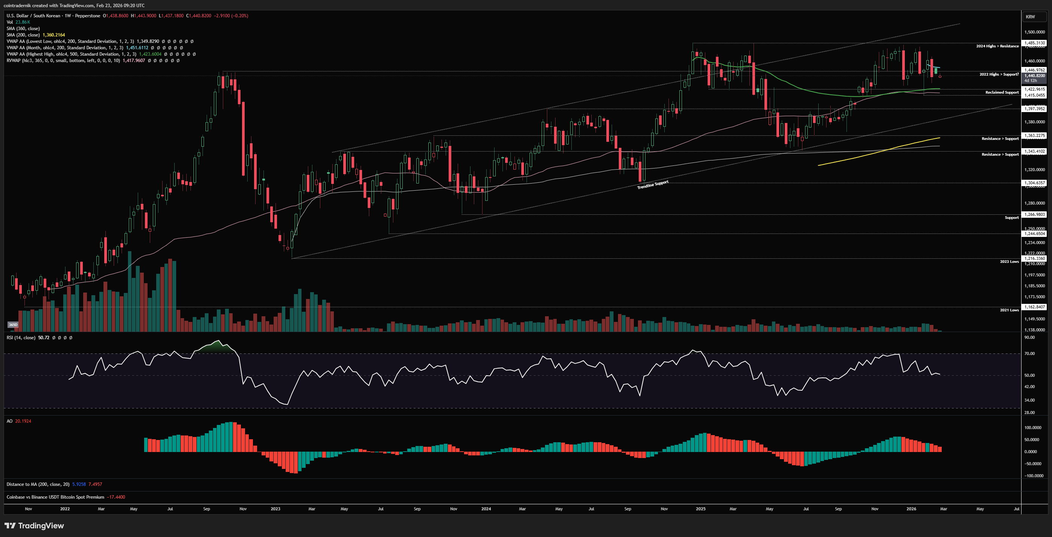Click the VWAP AA Month indicator legend

64,48
